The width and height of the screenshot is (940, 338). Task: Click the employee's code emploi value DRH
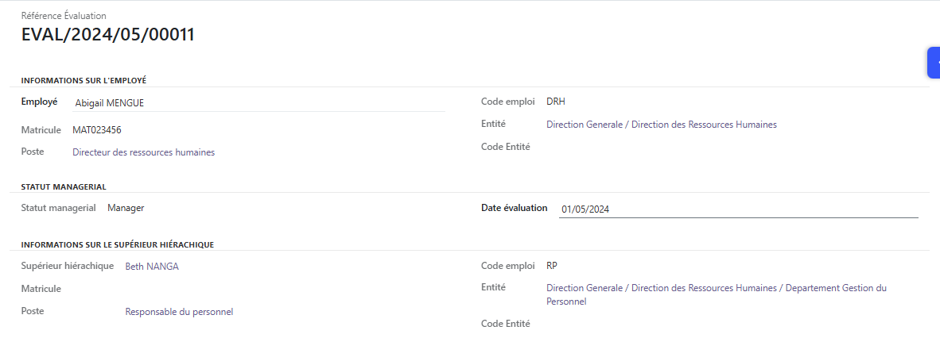click(556, 102)
